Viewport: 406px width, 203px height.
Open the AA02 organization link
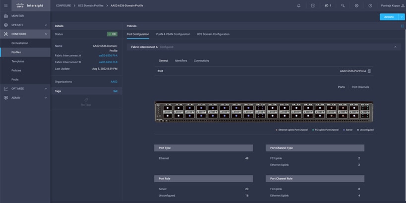pos(114,82)
